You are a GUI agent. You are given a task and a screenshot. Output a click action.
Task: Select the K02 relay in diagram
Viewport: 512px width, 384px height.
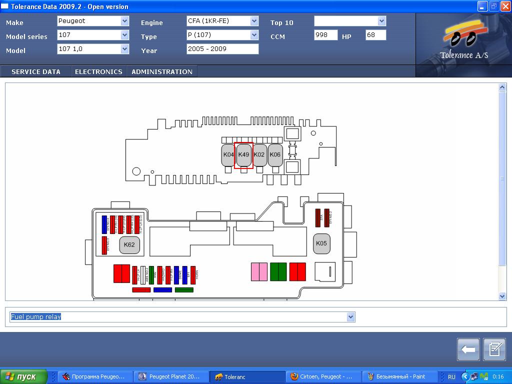[x=259, y=155]
